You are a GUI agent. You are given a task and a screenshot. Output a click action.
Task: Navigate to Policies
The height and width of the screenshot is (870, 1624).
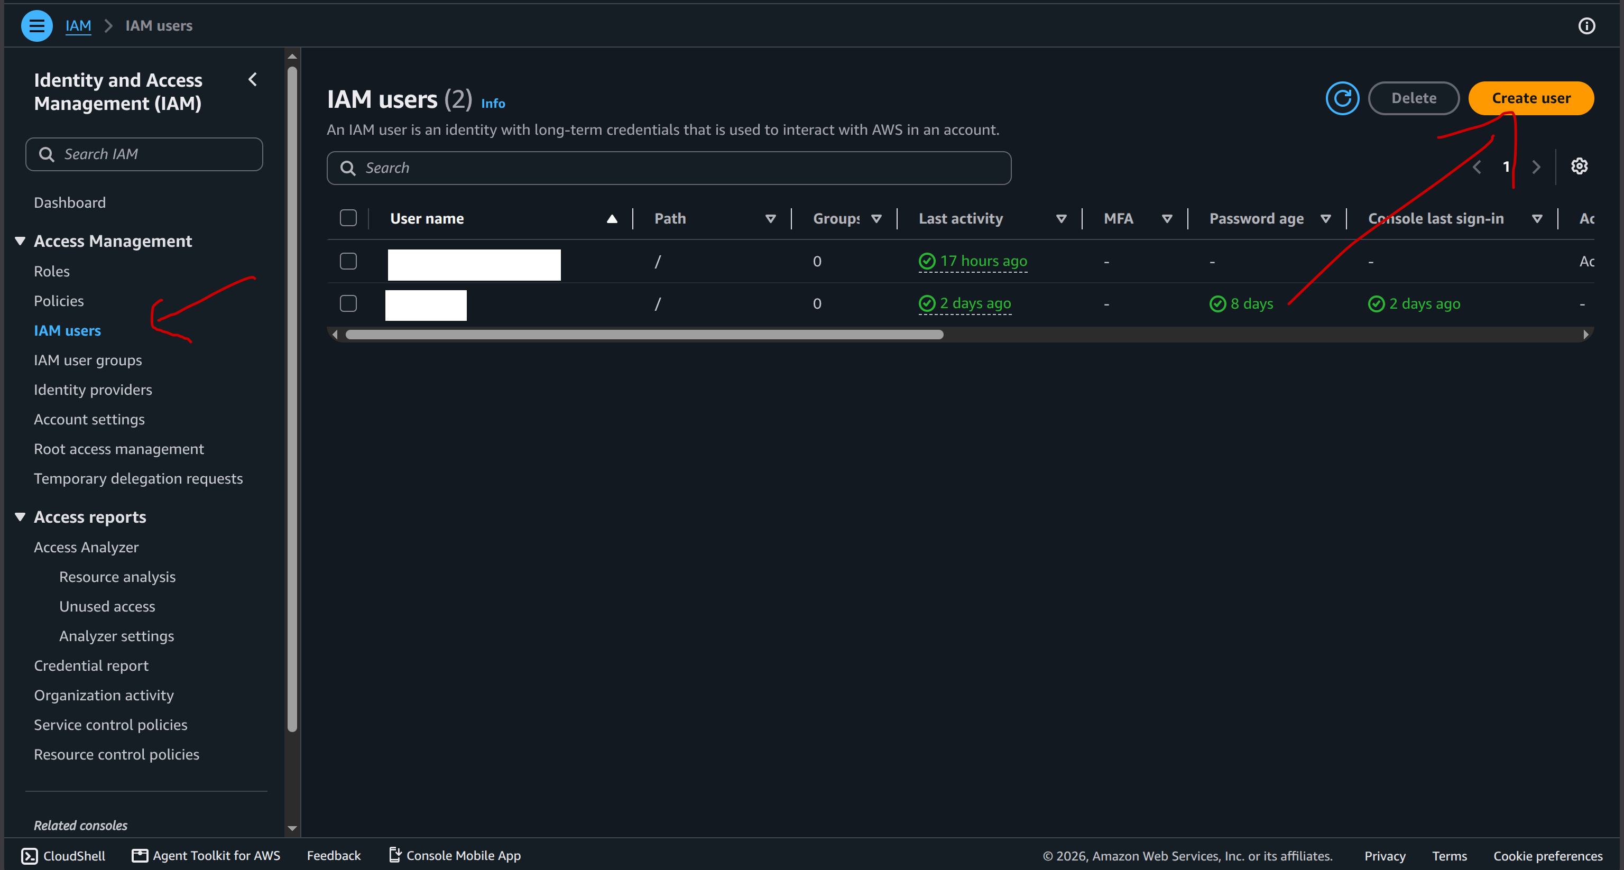pos(59,301)
